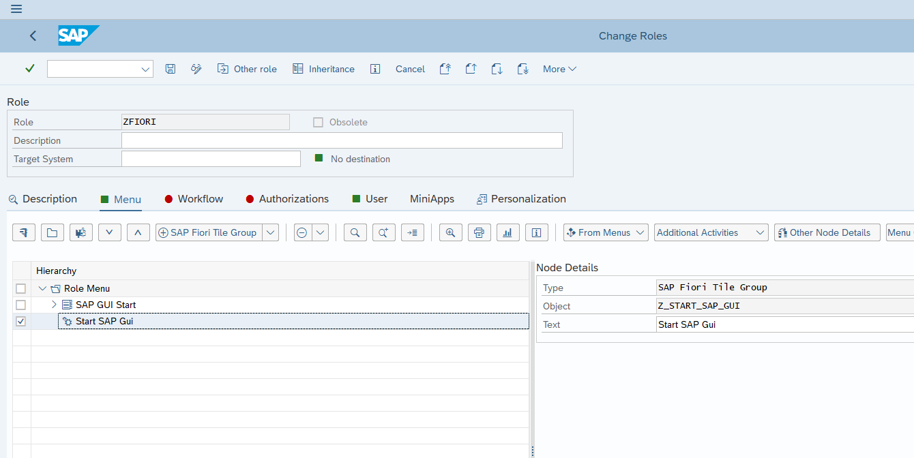Viewport: 914px width, 458px height.
Task: Click the Other role button
Action: click(x=247, y=69)
